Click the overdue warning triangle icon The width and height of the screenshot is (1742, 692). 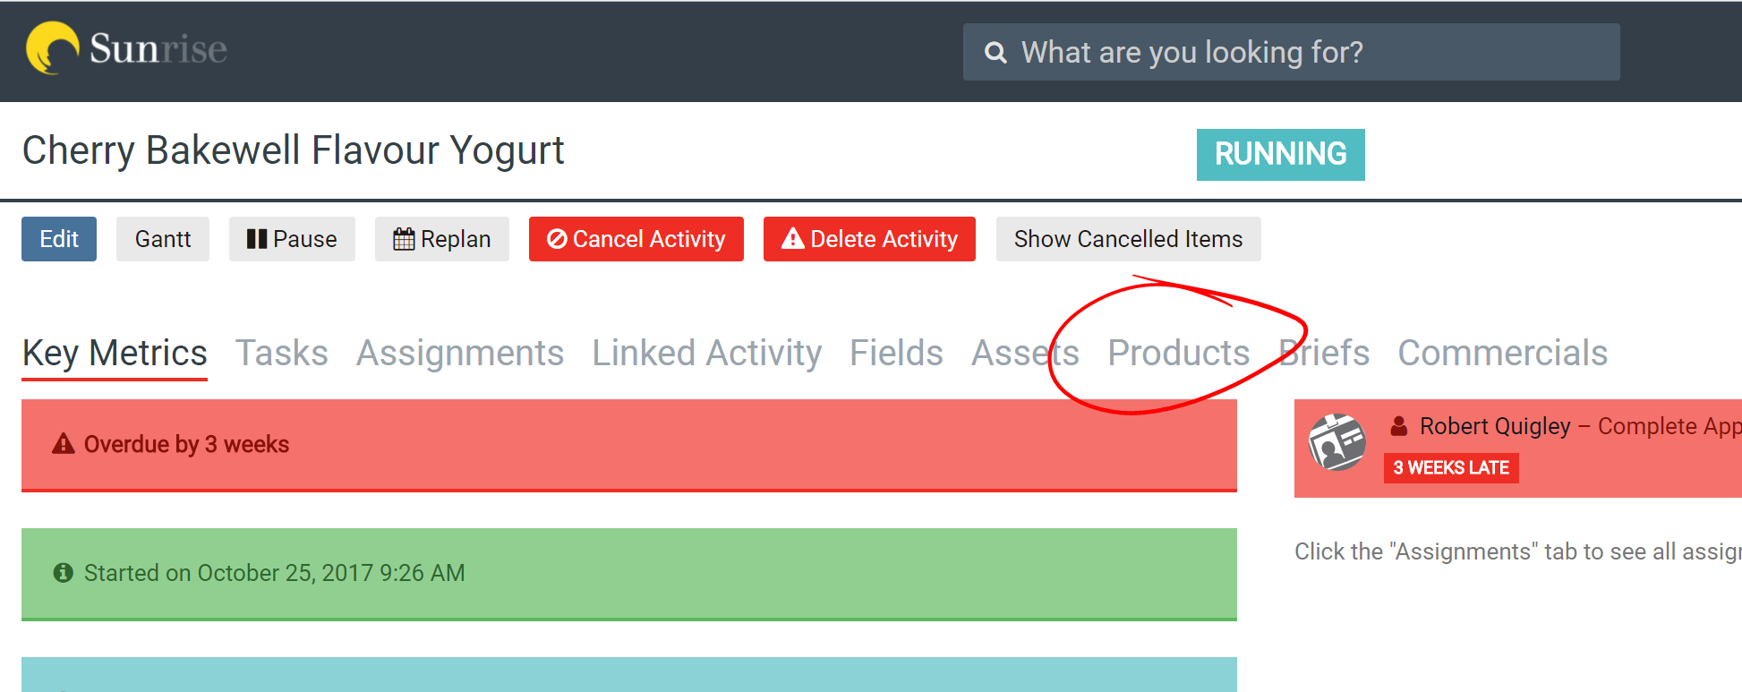64,444
